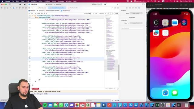This screenshot has height=109, width=194.
Task: Toggle the navigator sidebar button
Action: coord(10,5)
